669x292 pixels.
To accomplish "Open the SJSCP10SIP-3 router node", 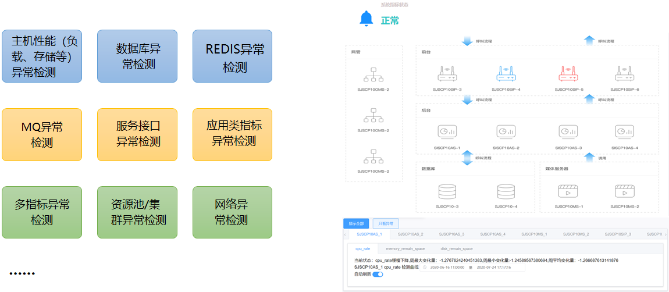I will pyautogui.click(x=447, y=74).
